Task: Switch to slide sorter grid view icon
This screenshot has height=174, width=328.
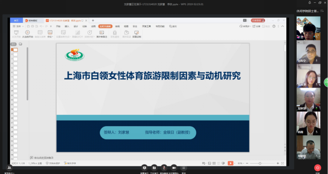Action: 214,163
